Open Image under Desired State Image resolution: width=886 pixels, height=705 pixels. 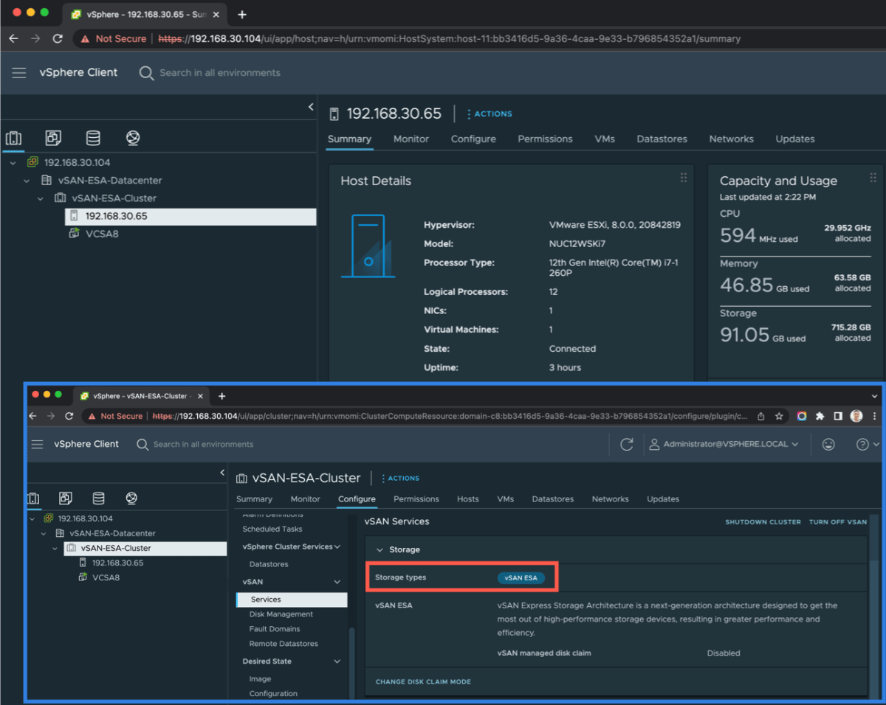click(x=260, y=679)
